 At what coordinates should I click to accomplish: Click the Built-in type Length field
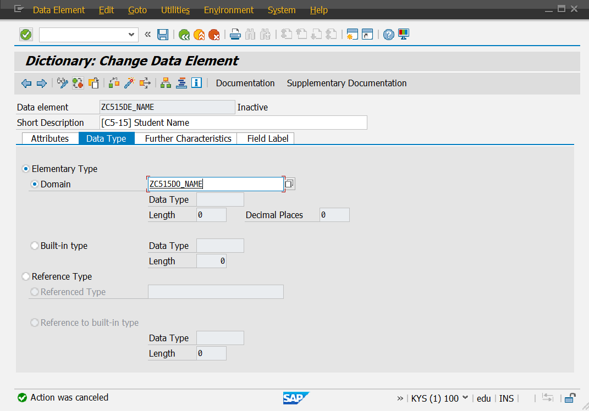[211, 261]
